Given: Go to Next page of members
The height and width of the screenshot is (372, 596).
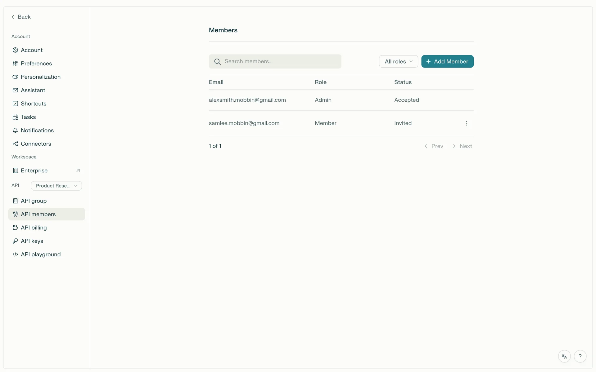Looking at the screenshot, I should pyautogui.click(x=463, y=146).
